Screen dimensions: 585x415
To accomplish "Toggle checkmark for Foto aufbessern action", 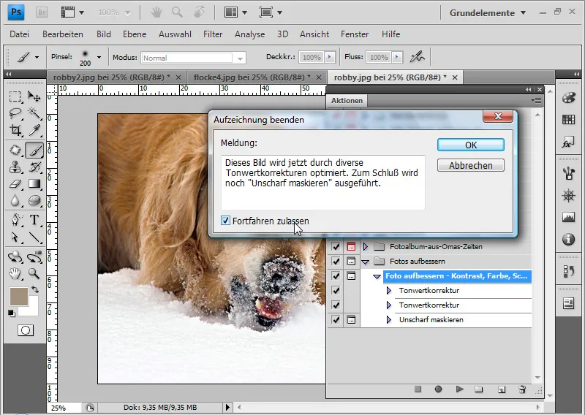I will point(336,276).
